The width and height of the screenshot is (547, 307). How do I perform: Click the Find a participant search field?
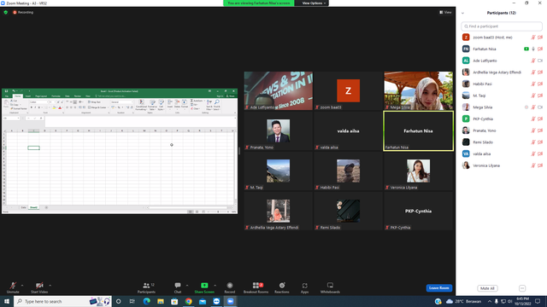point(502,26)
